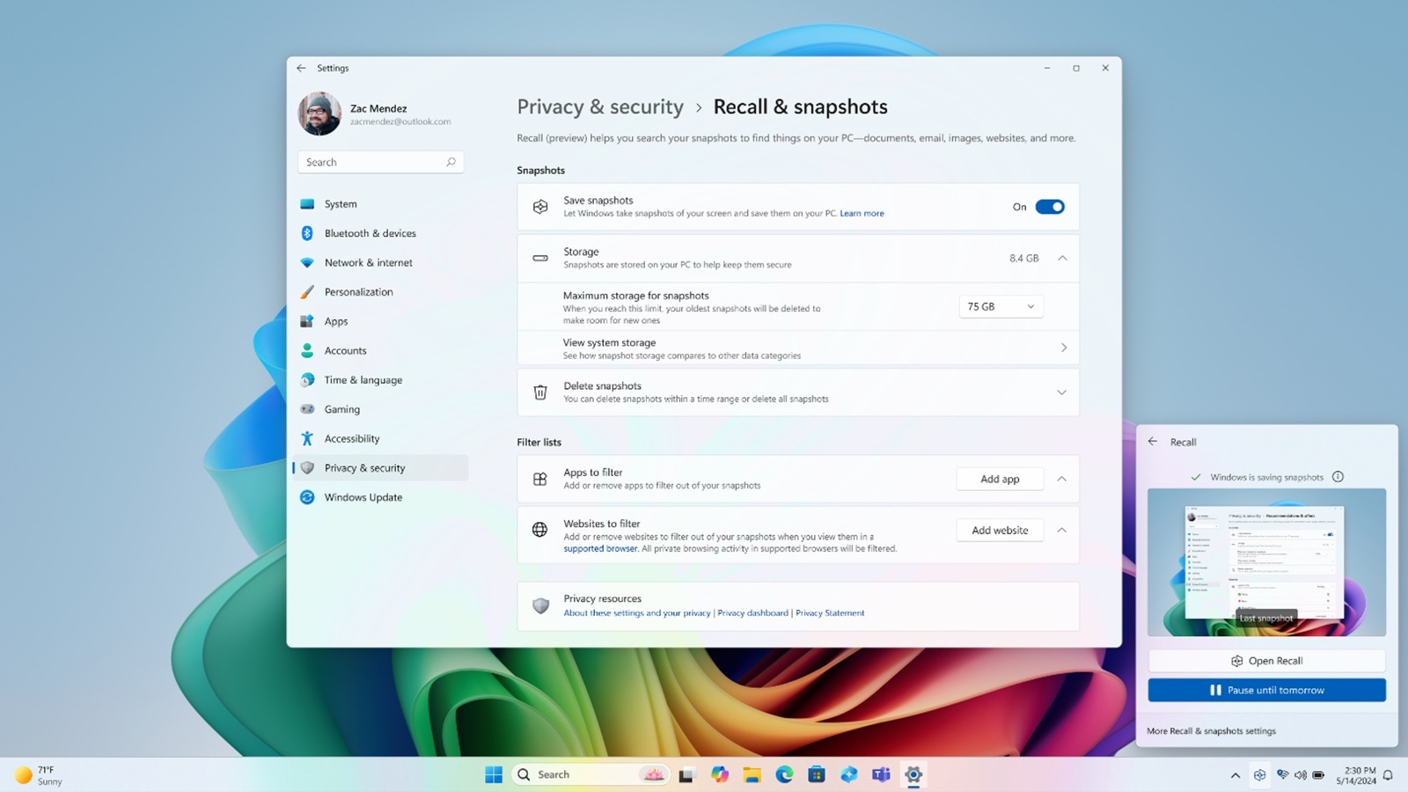The width and height of the screenshot is (1408, 792).
Task: Click the Add app button
Action: tap(1000, 479)
